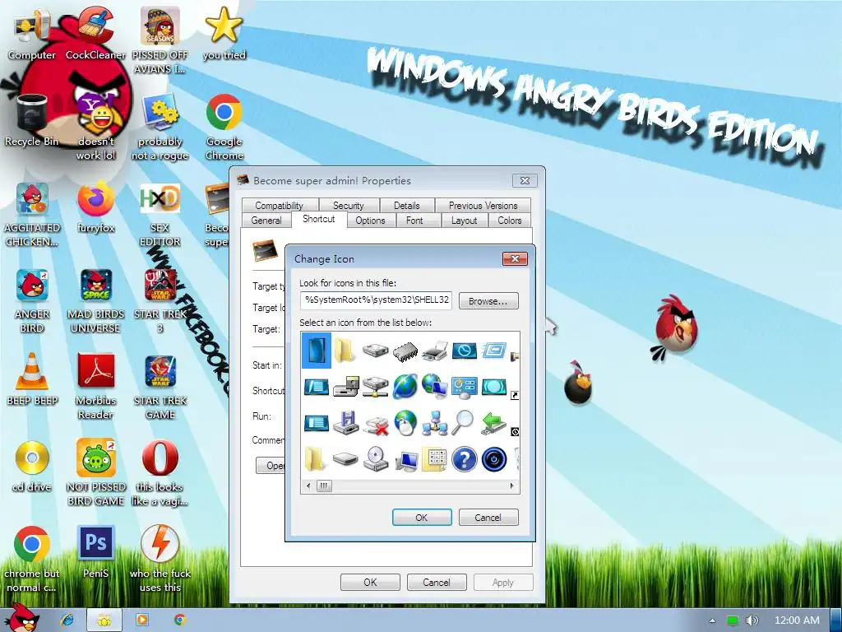
Task: Select the window with clock icon
Action: pos(465,351)
